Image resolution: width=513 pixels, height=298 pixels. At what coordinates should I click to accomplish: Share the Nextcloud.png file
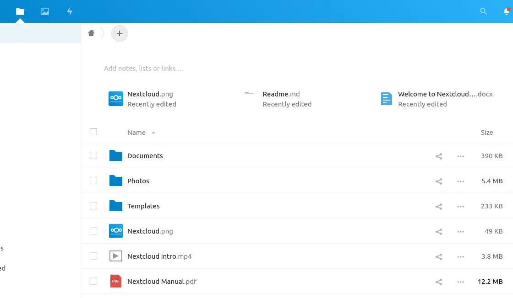point(439,231)
